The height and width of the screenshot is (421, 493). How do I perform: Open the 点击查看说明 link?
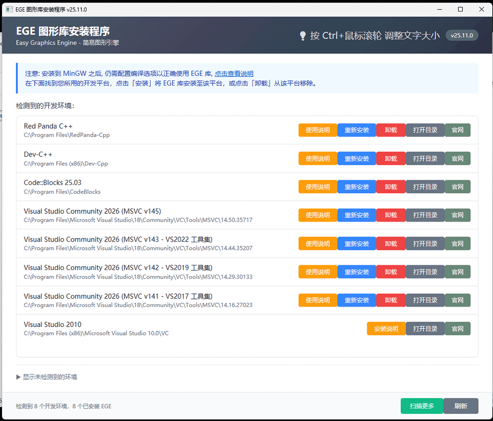(x=234, y=74)
